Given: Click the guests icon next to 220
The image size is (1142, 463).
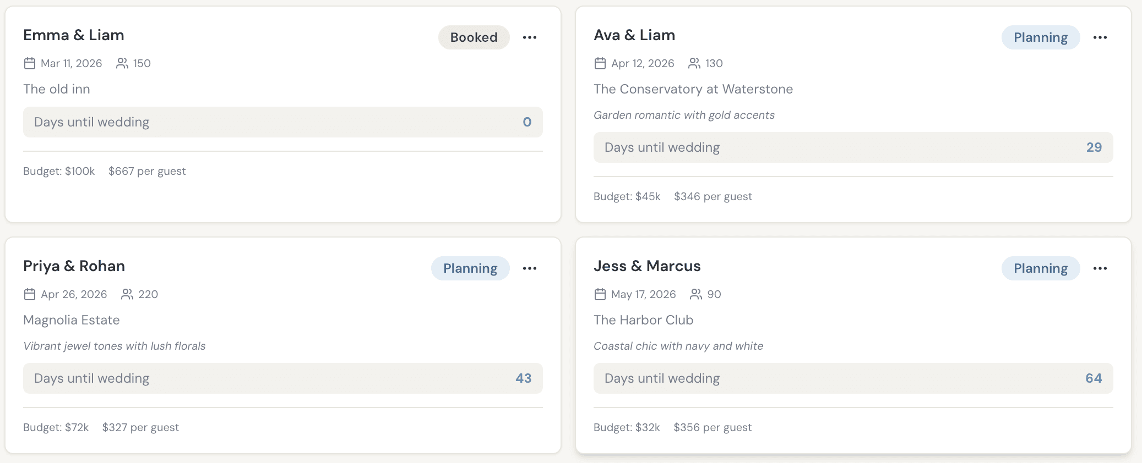Looking at the screenshot, I should (127, 294).
